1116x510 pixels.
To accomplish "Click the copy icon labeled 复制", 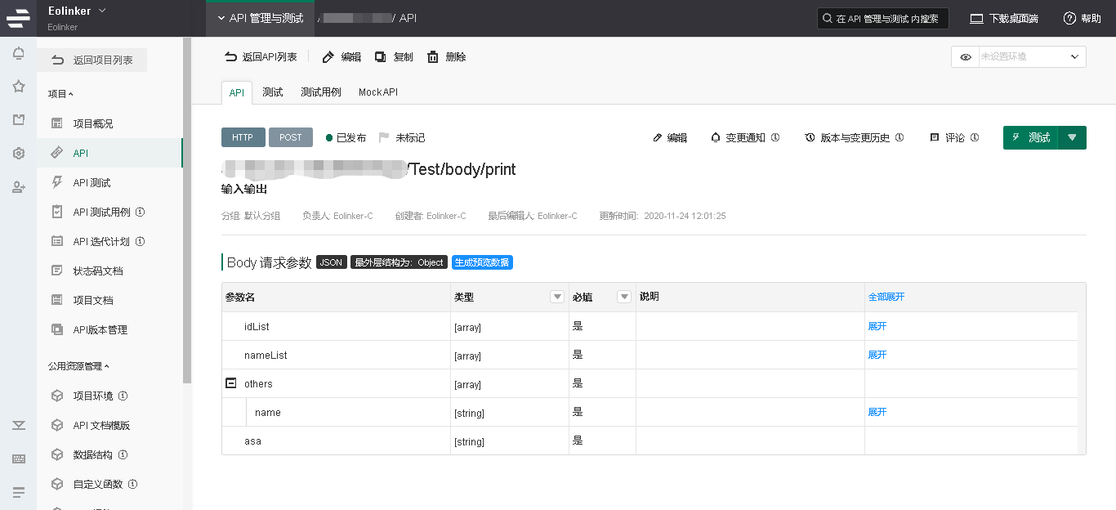I will (x=380, y=57).
